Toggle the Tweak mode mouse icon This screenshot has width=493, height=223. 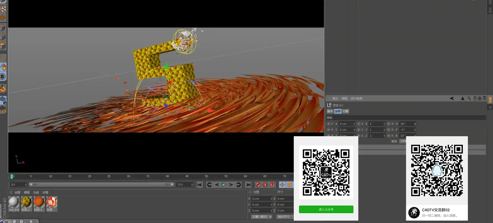3,67
